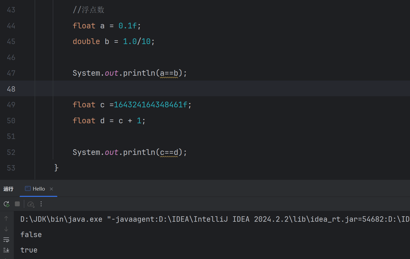Viewport: 410px width, 259px height.
Task: Open the profiler run icon
Action: click(31, 204)
